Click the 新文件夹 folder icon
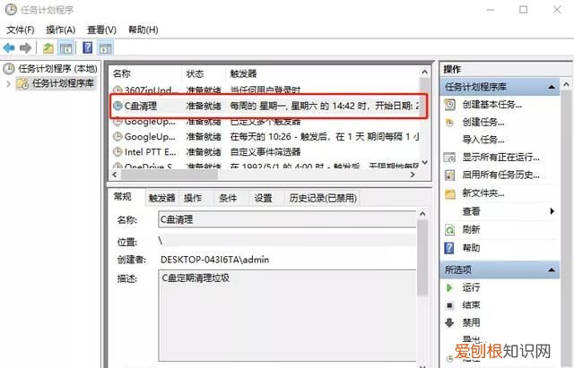This screenshot has height=368, width=574. point(450,193)
